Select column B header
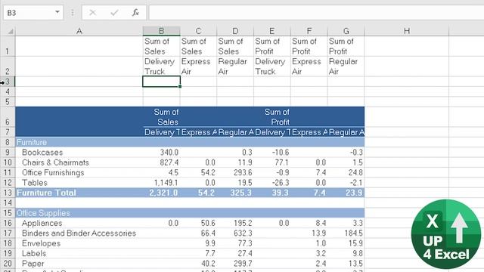 (161, 31)
